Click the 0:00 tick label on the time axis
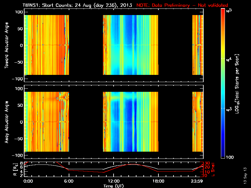This screenshot has width=251, height=188. [28, 181]
